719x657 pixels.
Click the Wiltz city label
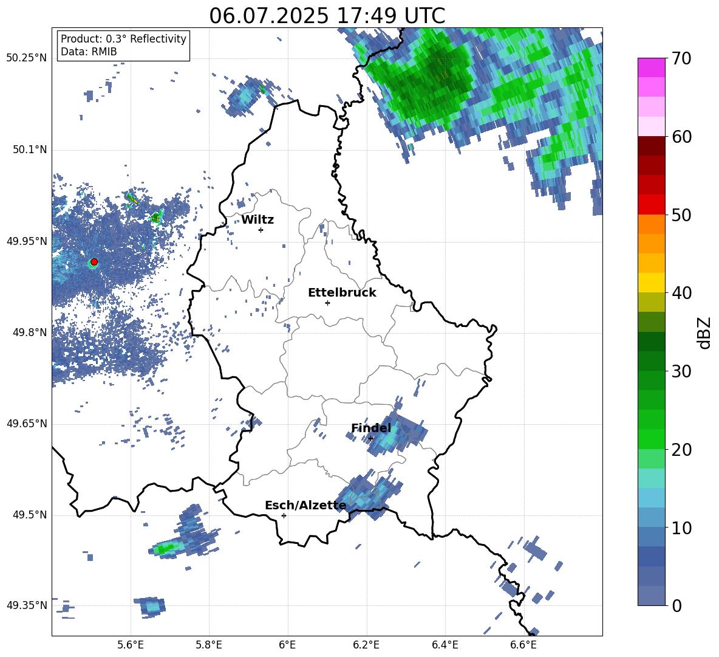pyautogui.click(x=257, y=220)
